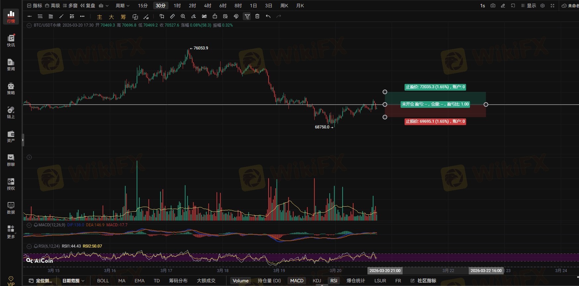Screen dimensions: 579x286
Task: Open the 群聊 group chat sidebar icon
Action: coord(11,160)
